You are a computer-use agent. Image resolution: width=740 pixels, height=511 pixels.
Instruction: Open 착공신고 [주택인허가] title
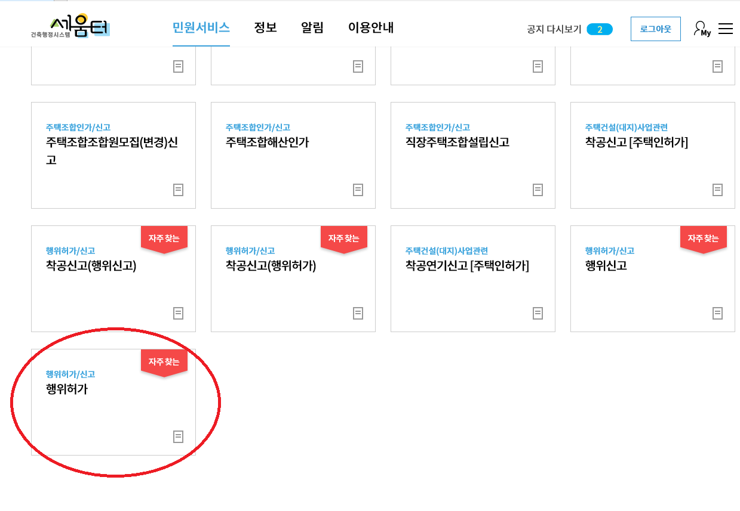tap(637, 143)
